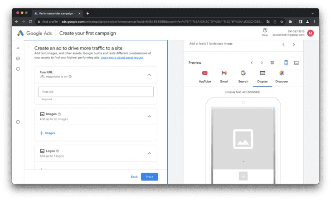Collapse the Images section
331x200 pixels.
[149, 117]
